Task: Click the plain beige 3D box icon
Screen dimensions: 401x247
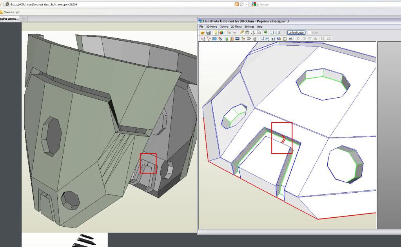Action: pyautogui.click(x=229, y=32)
